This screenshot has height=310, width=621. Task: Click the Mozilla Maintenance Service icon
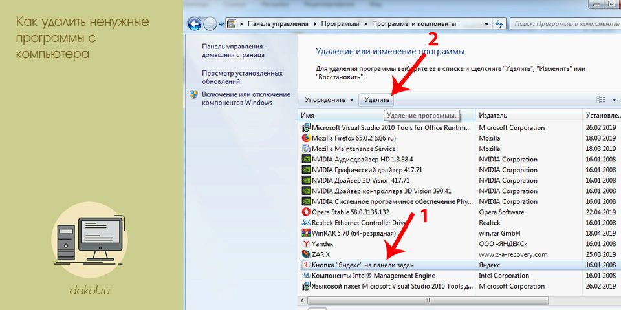point(306,149)
